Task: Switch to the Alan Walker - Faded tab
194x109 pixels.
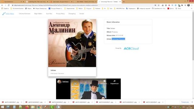Action: pyautogui.click(x=85, y=2)
